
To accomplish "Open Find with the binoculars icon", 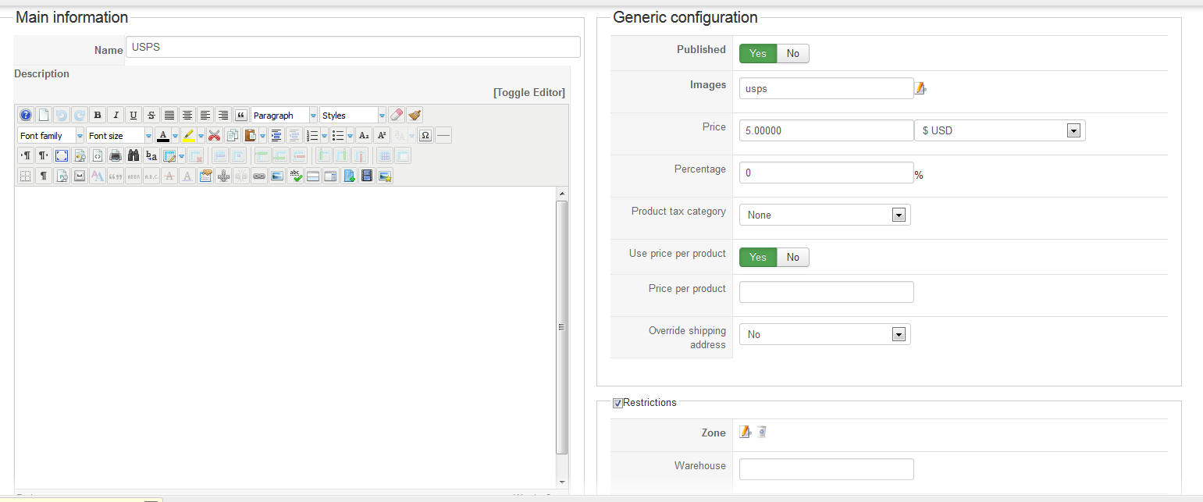I will coord(133,155).
